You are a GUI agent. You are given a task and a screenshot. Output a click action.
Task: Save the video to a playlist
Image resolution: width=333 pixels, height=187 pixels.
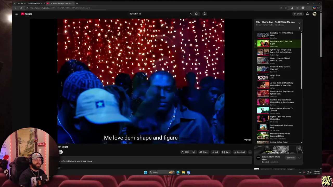(x=226, y=152)
